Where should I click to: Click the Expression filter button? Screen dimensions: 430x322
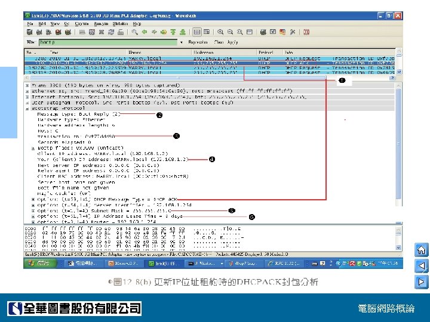pos(198,42)
